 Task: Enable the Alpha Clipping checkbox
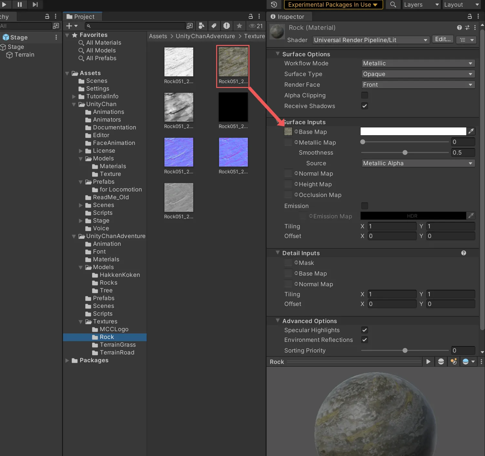[x=364, y=95]
